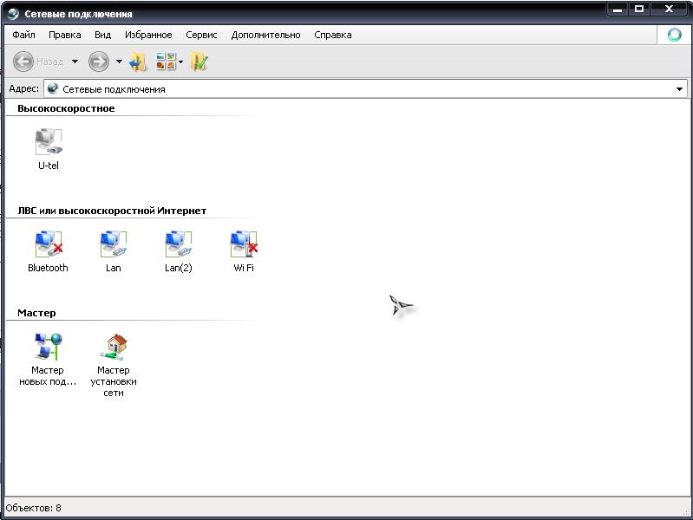693x520 pixels.
Task: Click the Bluetooth label text
Action: click(x=49, y=268)
